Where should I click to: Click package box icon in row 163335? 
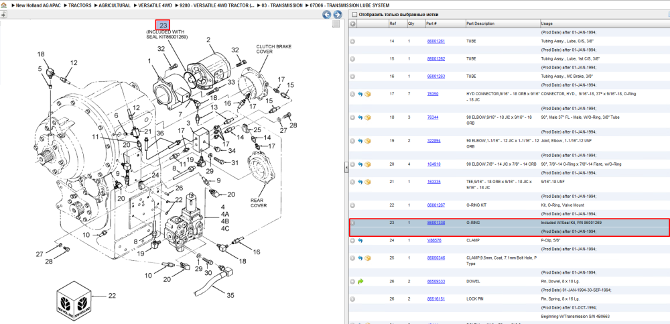point(367,182)
